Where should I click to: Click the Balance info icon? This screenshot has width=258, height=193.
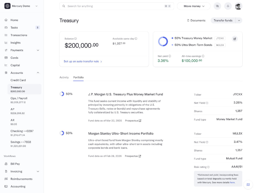coord(75,39)
